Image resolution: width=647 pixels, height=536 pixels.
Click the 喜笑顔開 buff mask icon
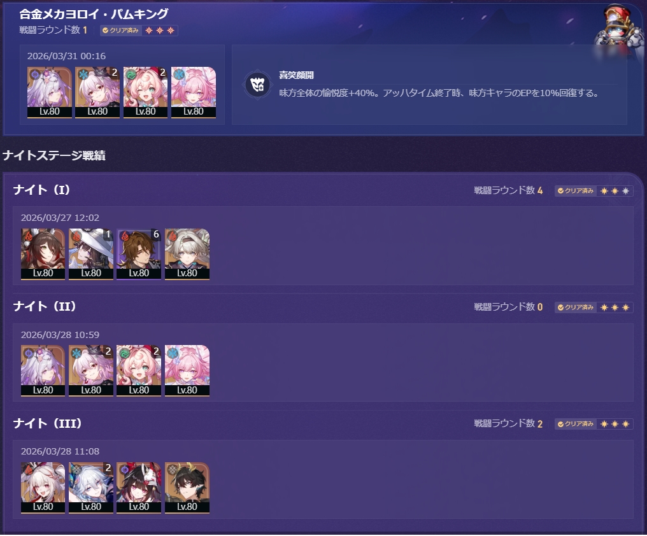257,85
